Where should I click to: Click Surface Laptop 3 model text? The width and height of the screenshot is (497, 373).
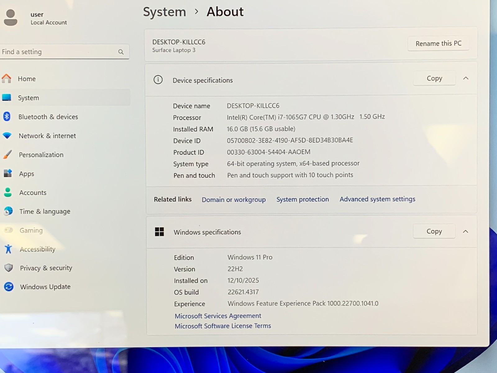coord(174,50)
